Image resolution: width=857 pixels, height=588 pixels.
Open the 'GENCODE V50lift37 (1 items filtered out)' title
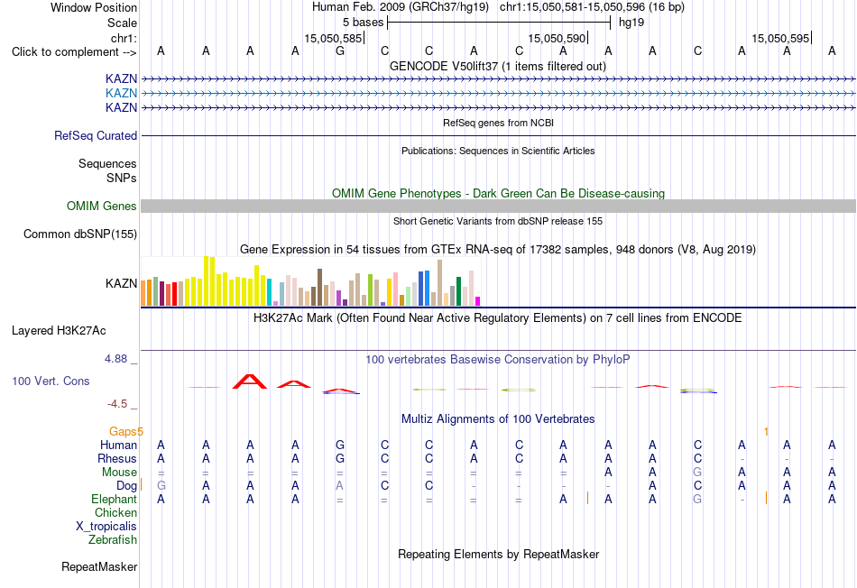point(497,66)
